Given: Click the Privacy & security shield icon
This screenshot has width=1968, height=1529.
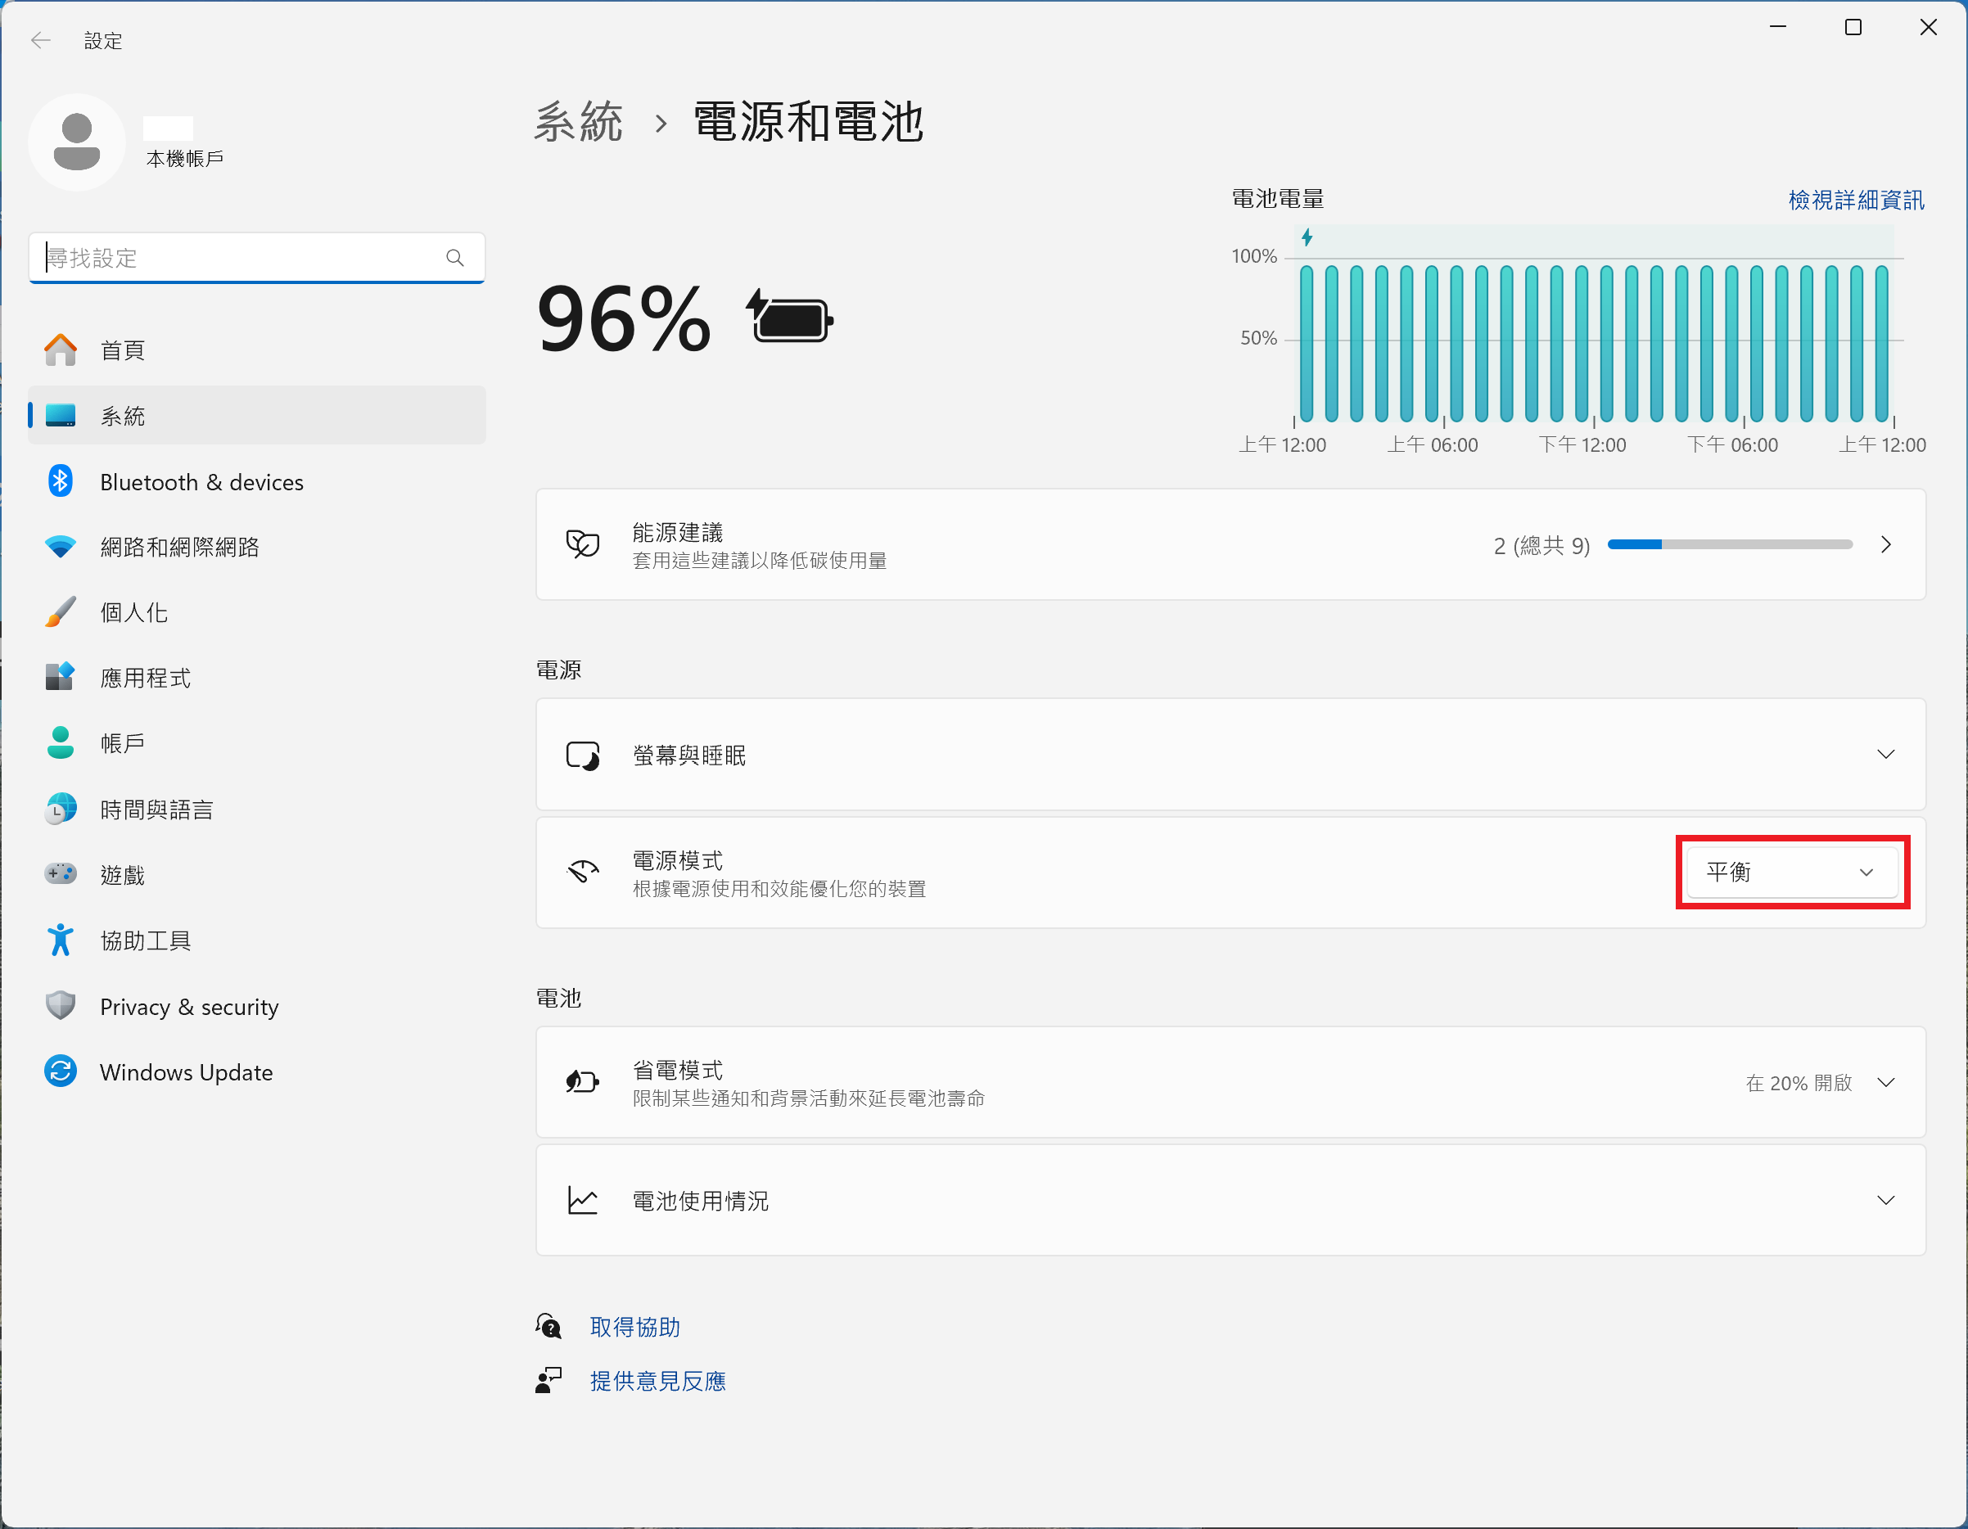Looking at the screenshot, I should [x=61, y=1005].
